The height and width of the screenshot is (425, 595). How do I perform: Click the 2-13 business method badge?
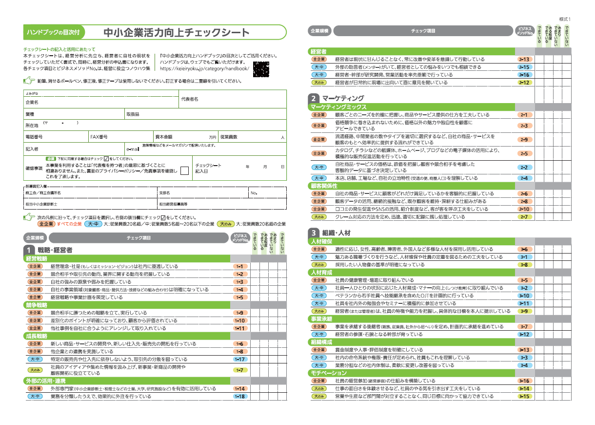coord(524,59)
